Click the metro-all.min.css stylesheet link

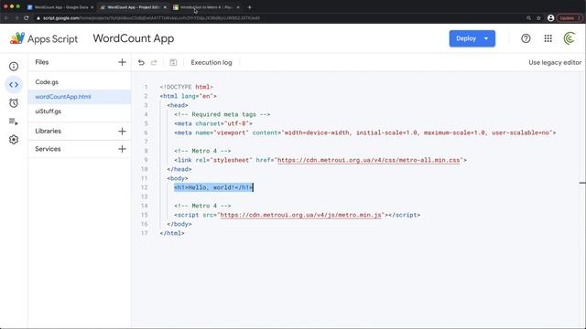pyautogui.click(x=368, y=160)
